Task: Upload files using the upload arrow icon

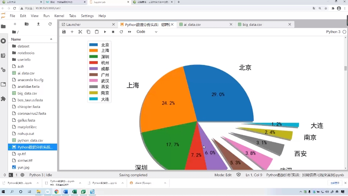Action: (38, 24)
